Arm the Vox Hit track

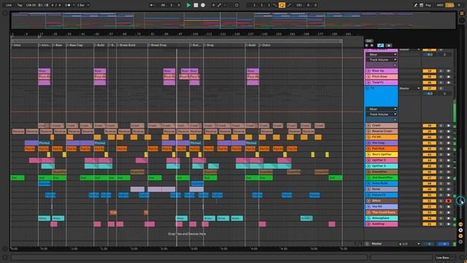(x=448, y=206)
